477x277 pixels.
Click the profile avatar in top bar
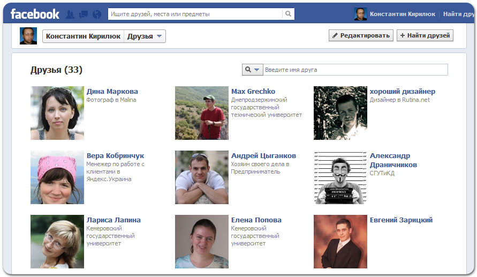(x=360, y=14)
